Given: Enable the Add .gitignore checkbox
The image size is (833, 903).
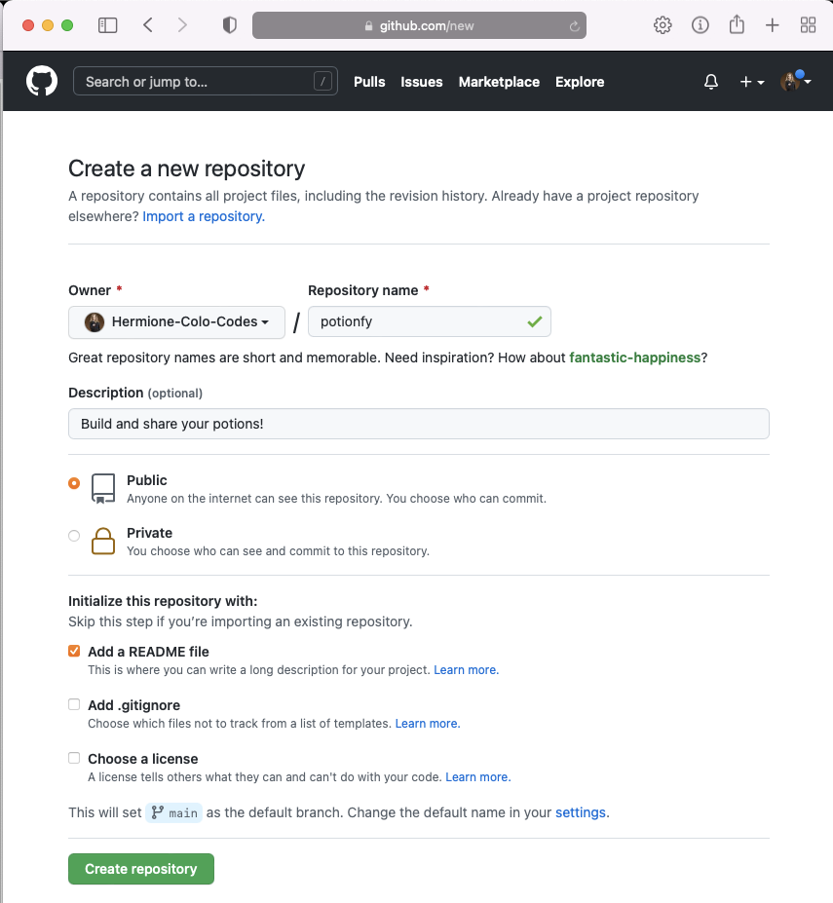Looking at the screenshot, I should pos(74,704).
